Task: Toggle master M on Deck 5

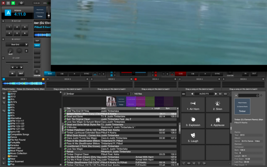Action: coord(131,79)
